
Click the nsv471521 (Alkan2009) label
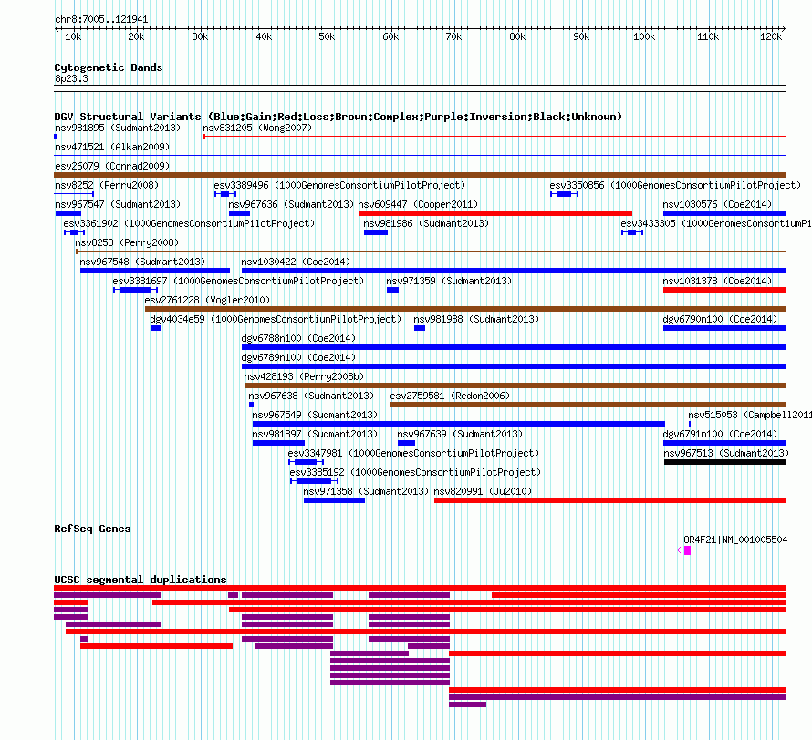point(112,147)
